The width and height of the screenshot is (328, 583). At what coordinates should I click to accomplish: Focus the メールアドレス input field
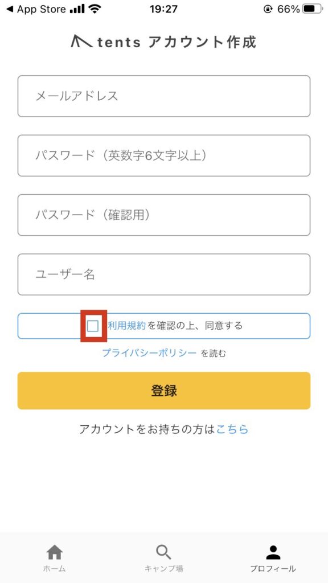pos(164,96)
